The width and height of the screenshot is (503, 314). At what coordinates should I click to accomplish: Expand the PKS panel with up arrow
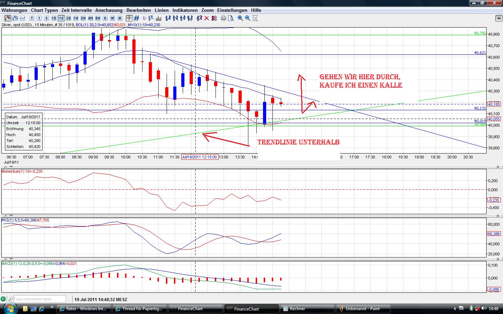(6, 216)
